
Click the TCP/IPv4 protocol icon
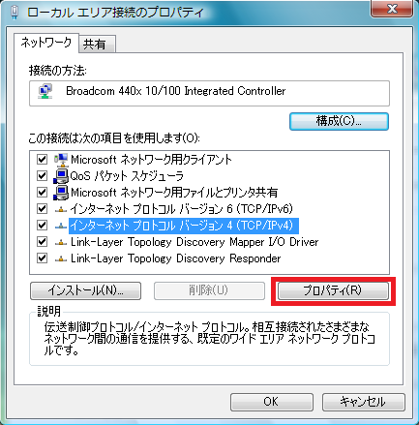coord(61,227)
